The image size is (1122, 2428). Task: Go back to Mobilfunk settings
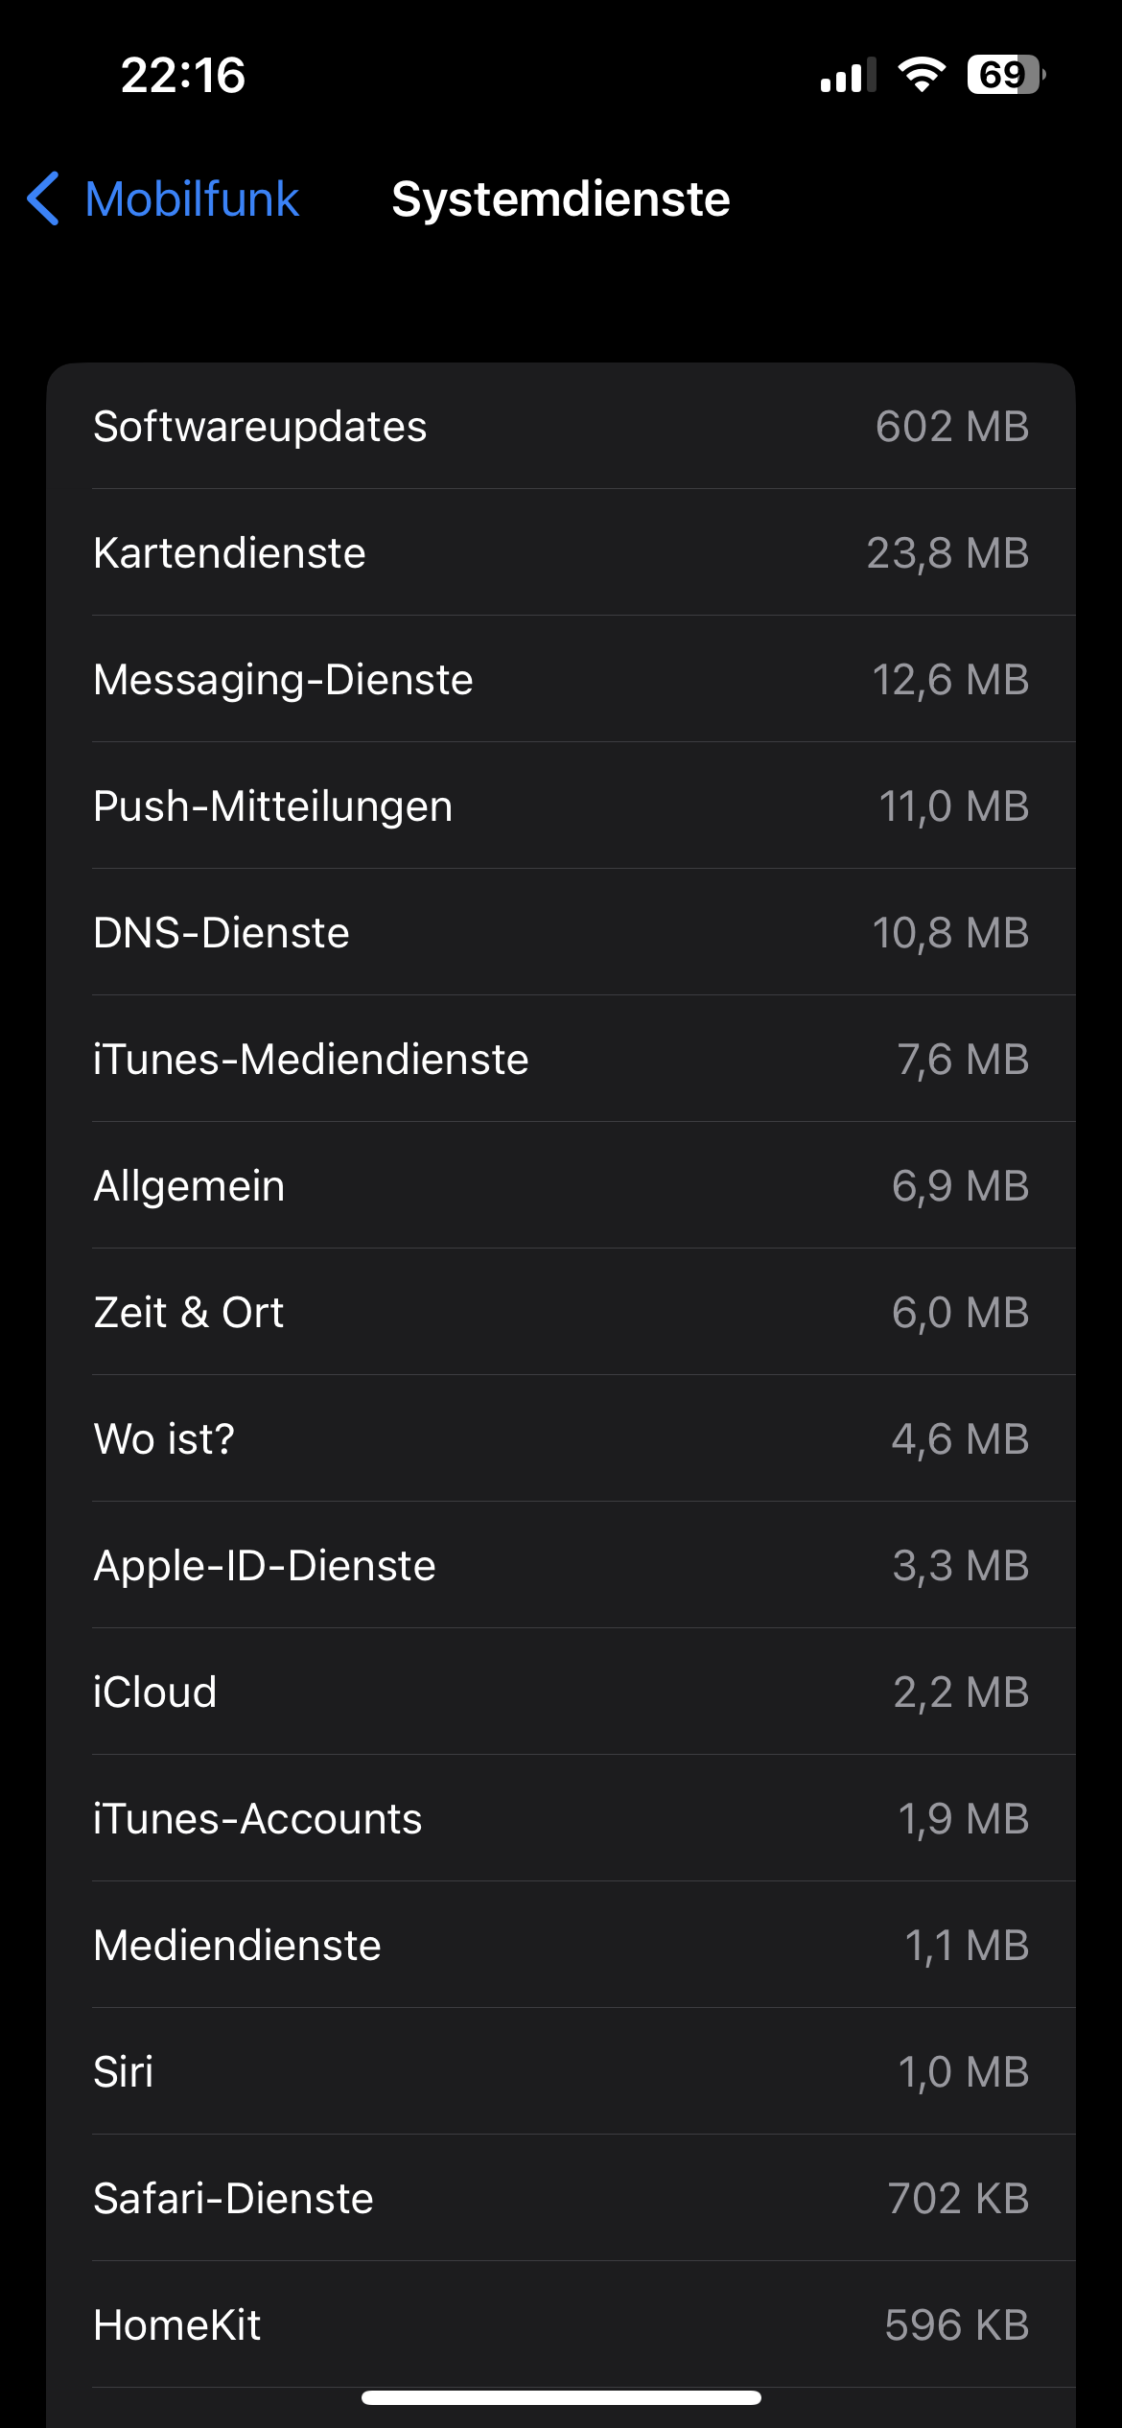[x=192, y=199]
